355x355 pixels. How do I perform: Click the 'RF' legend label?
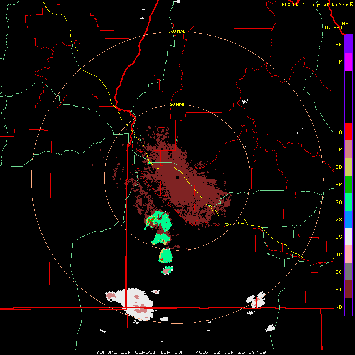(338, 44)
